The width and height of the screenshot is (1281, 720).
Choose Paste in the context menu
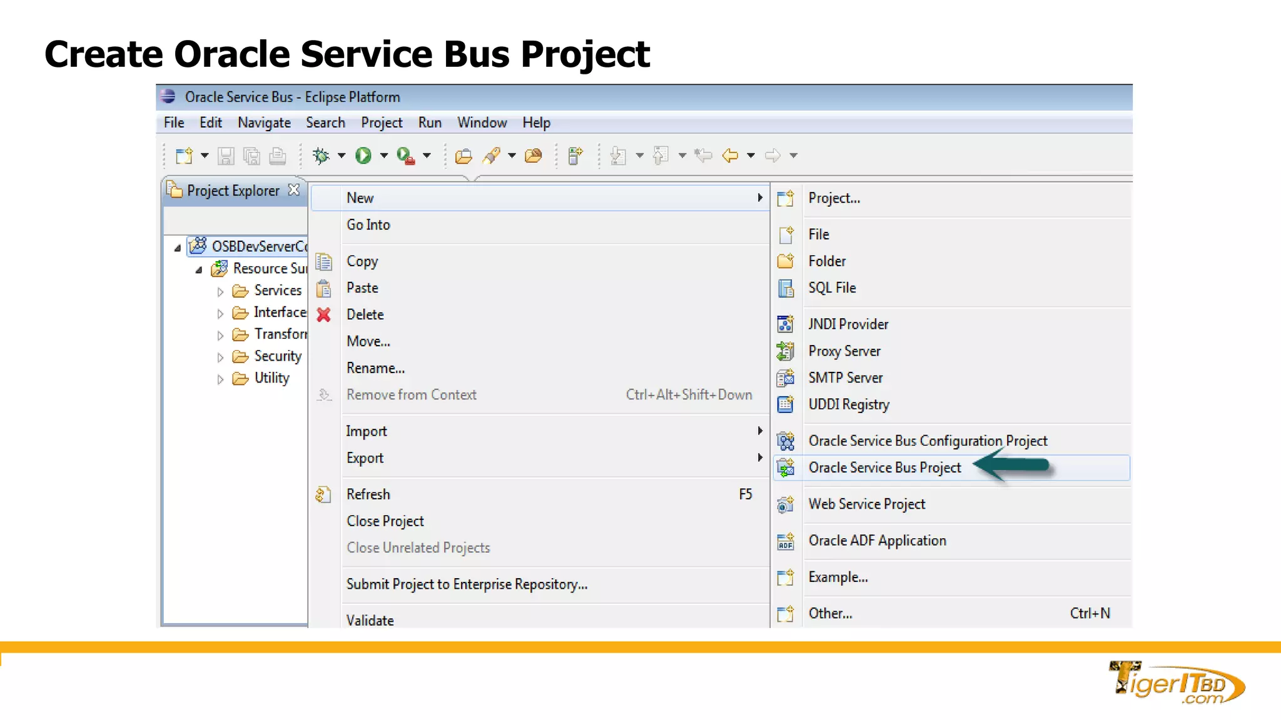click(540, 288)
